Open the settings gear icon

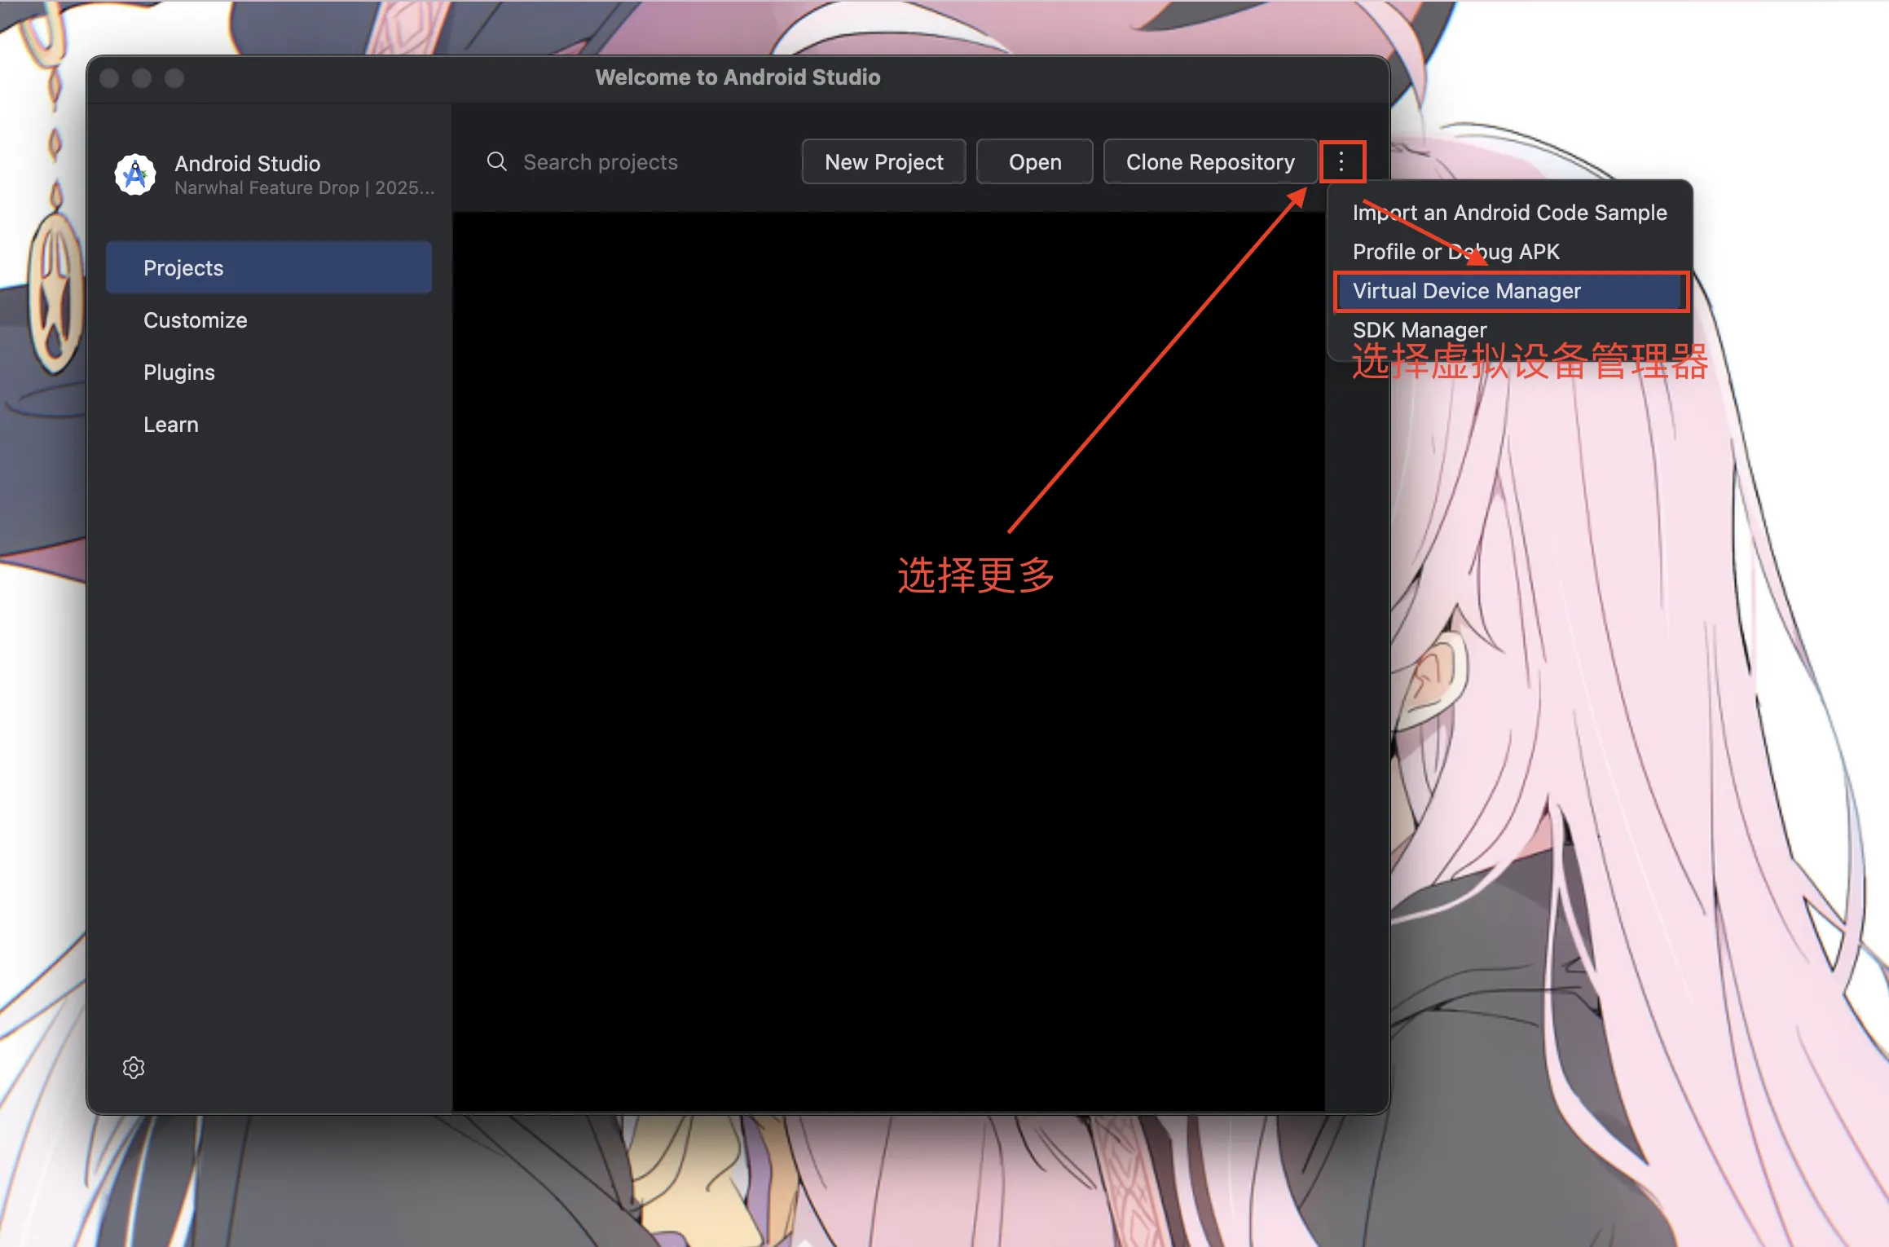coord(134,1068)
